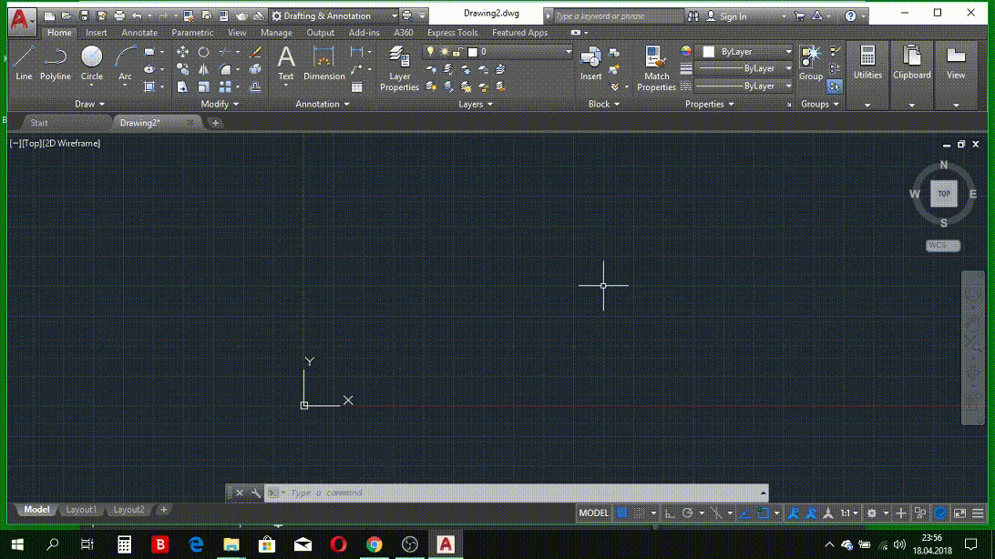Click the Explode tool
995x559 pixels.
point(255,70)
